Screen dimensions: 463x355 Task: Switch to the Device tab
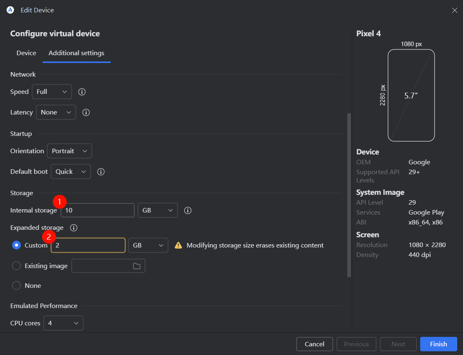[x=26, y=53]
